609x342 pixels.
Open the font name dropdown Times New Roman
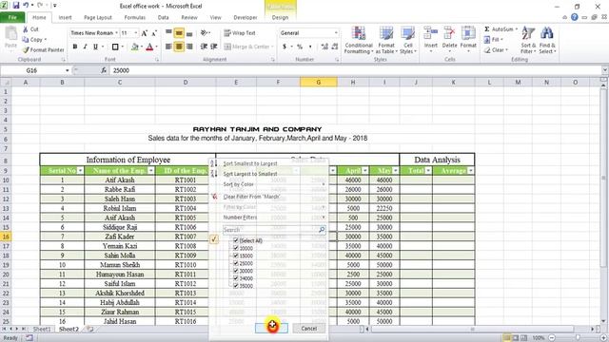click(x=116, y=33)
